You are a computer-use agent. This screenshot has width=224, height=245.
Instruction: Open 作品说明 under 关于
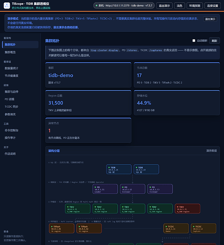tap(20, 154)
